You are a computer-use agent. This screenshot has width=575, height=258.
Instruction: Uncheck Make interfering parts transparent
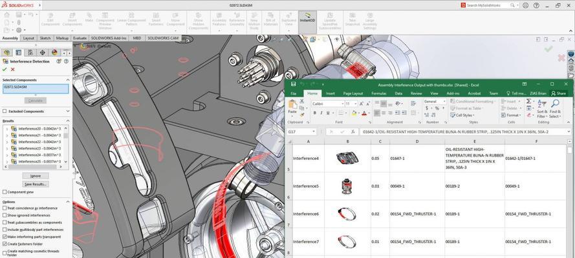tap(5, 237)
